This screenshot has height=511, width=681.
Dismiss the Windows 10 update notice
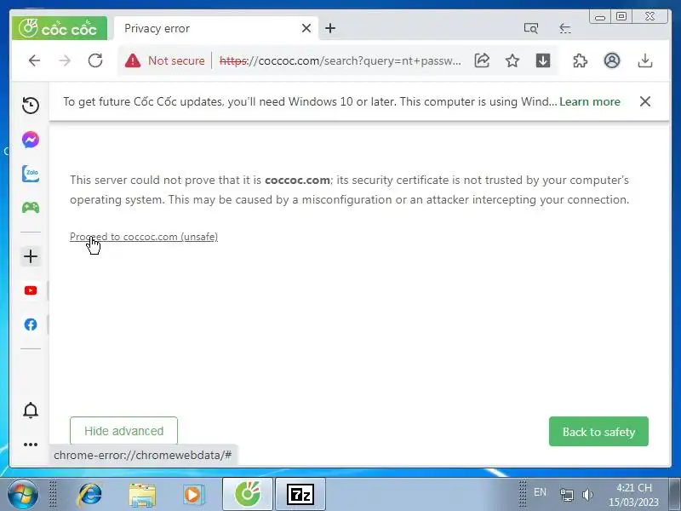coord(645,101)
